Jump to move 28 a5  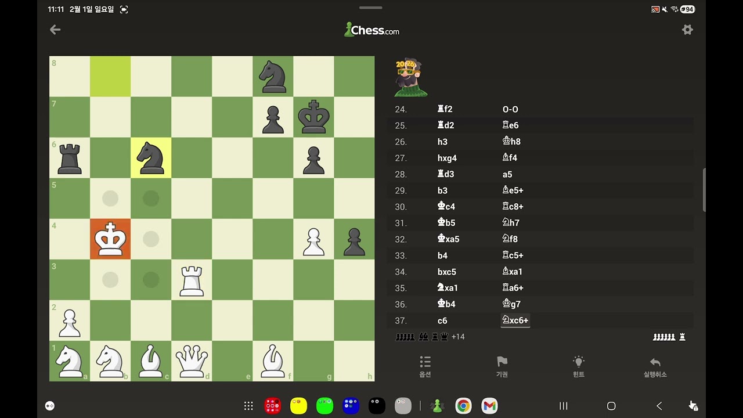(507, 174)
